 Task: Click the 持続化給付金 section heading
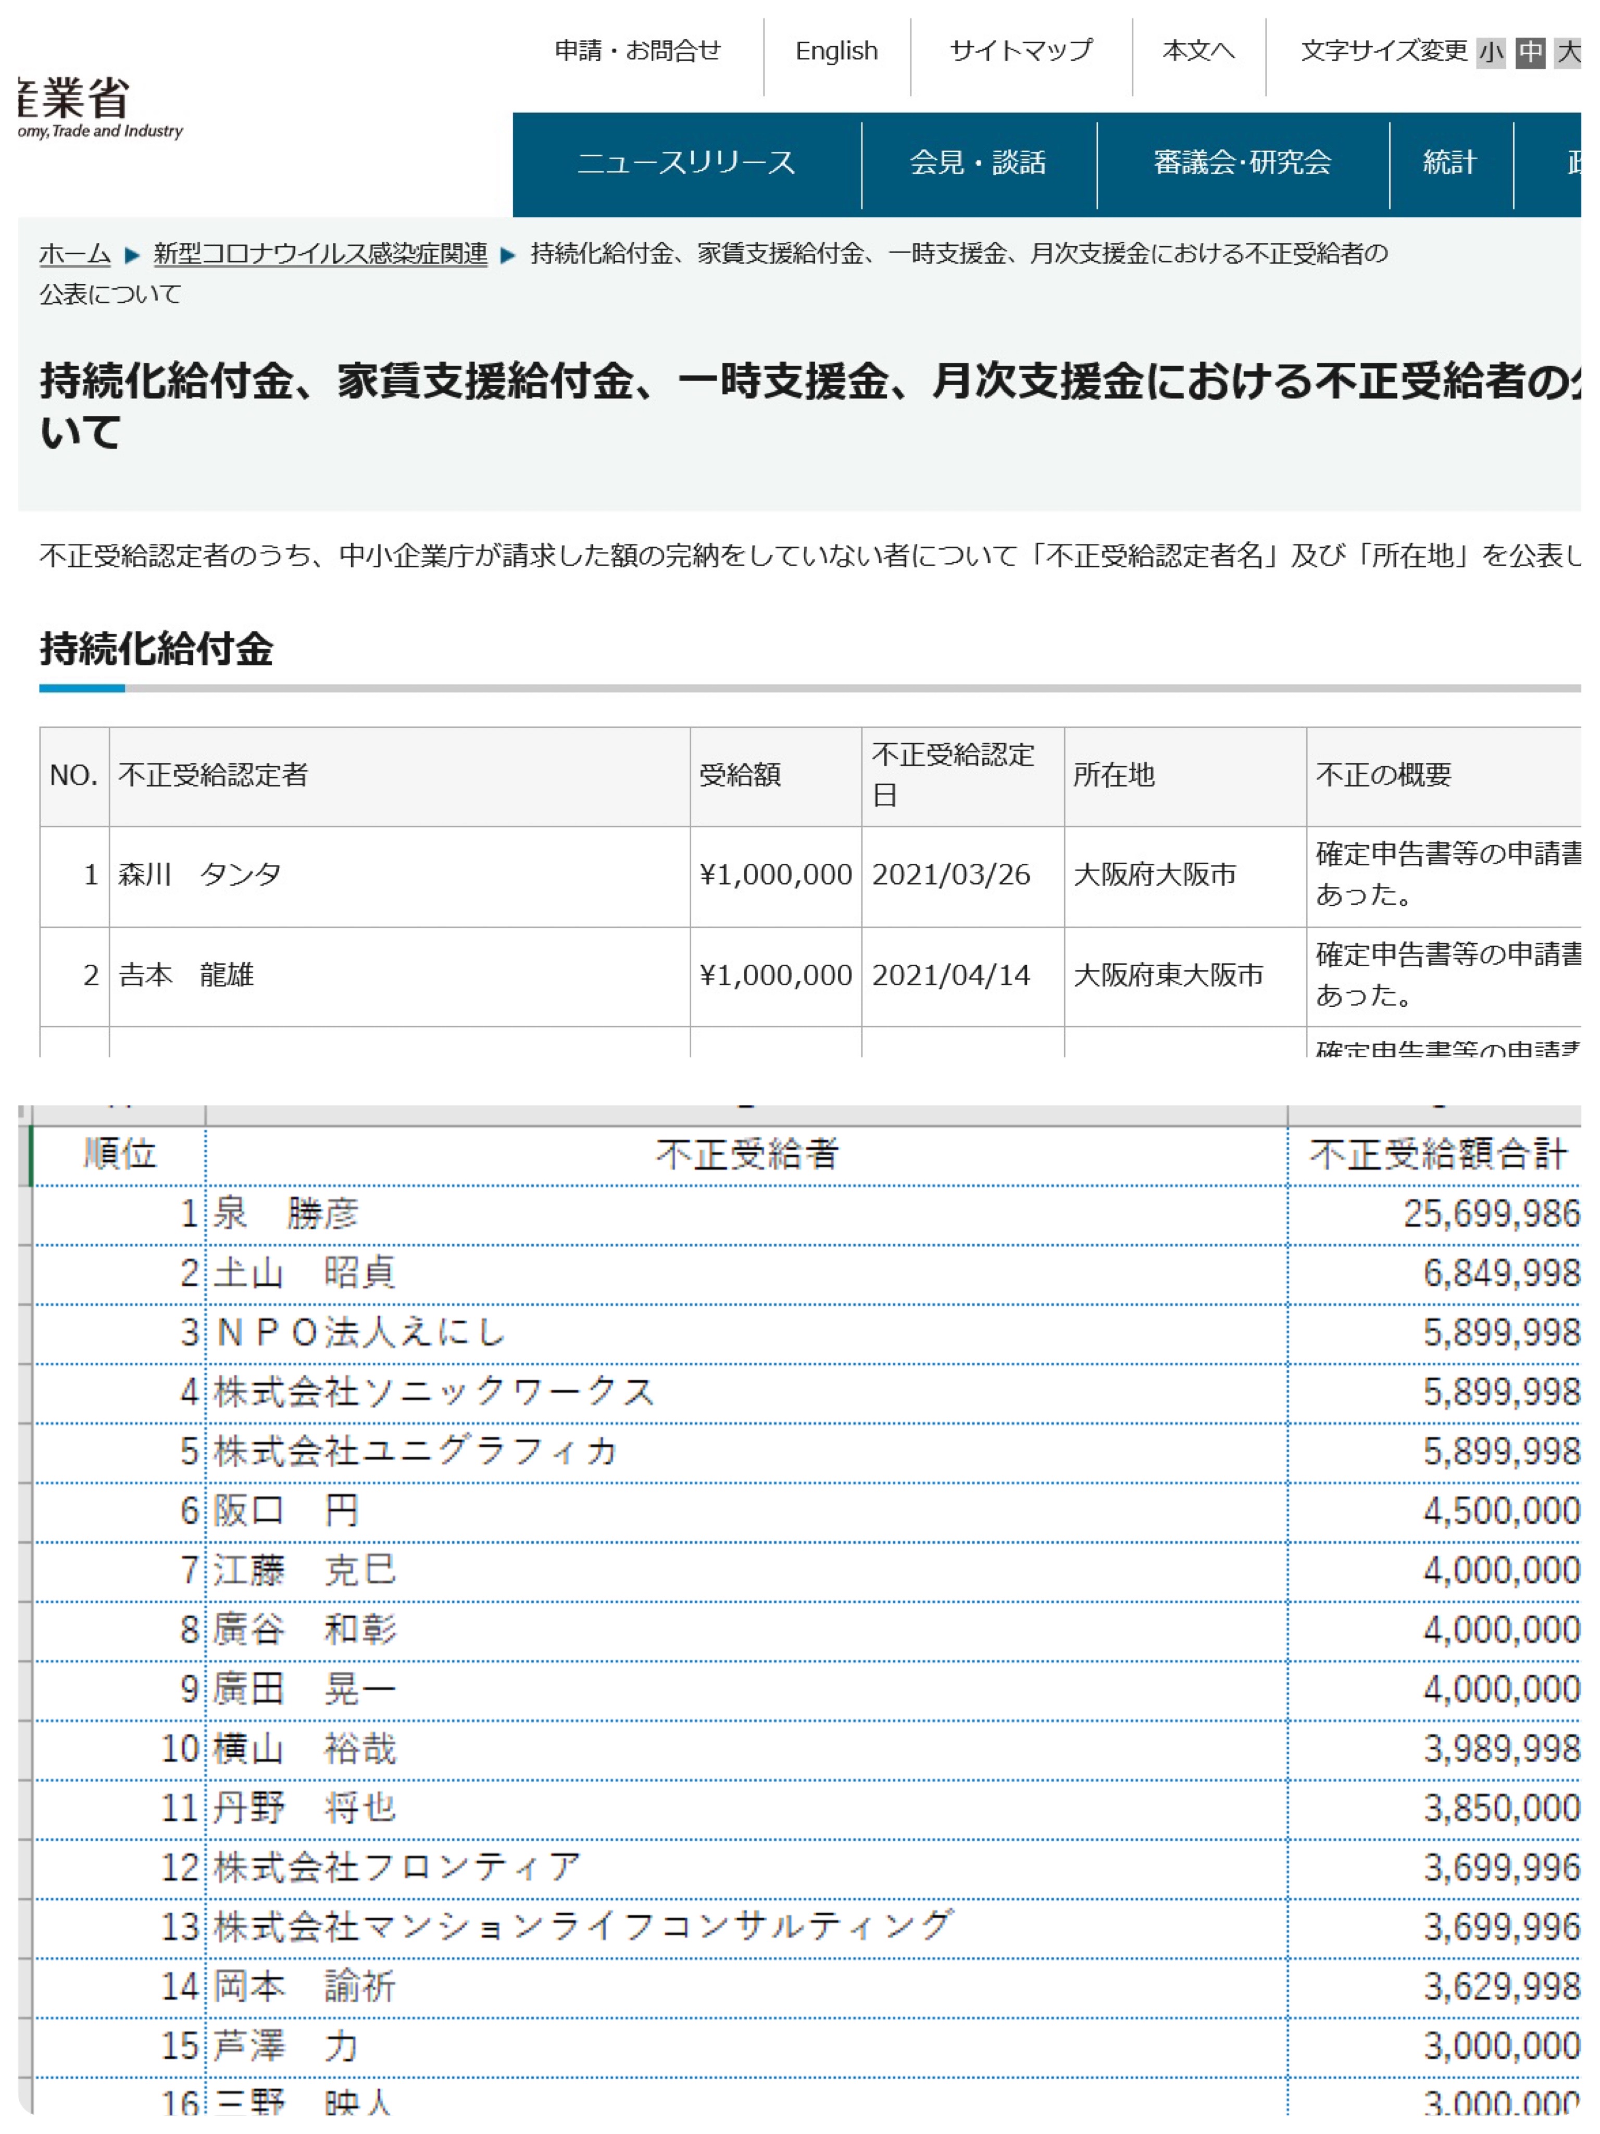(156, 648)
